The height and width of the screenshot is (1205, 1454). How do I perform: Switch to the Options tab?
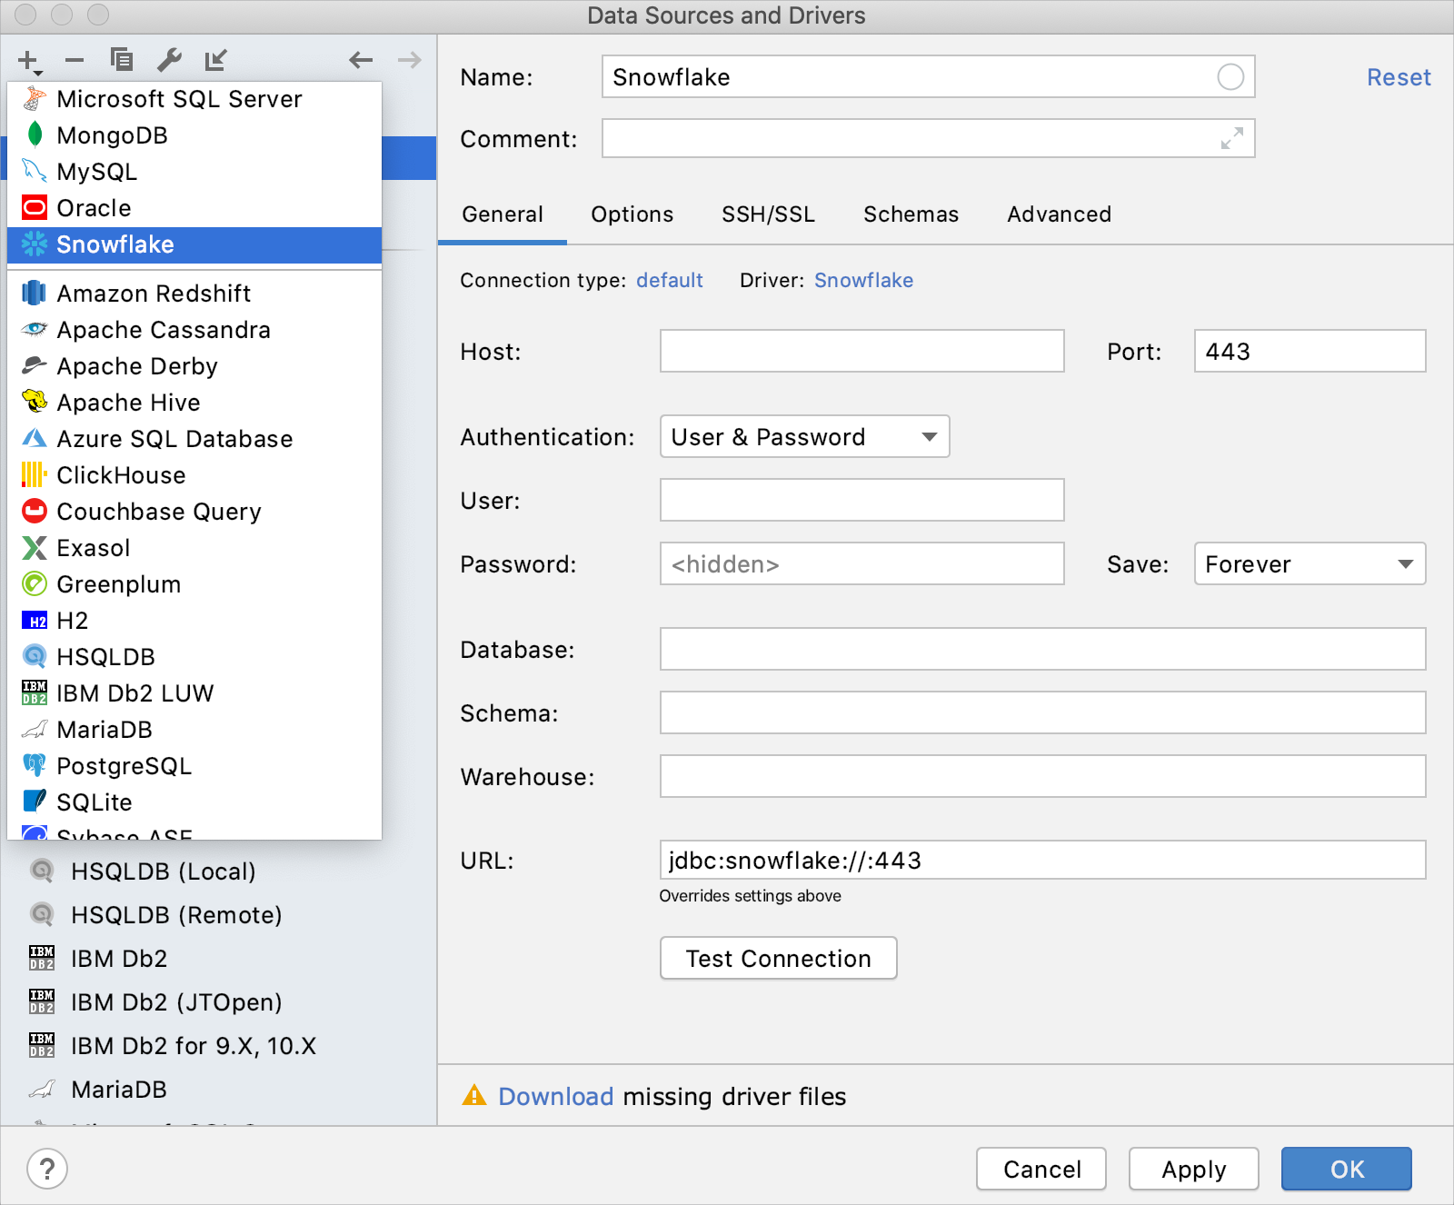(632, 214)
